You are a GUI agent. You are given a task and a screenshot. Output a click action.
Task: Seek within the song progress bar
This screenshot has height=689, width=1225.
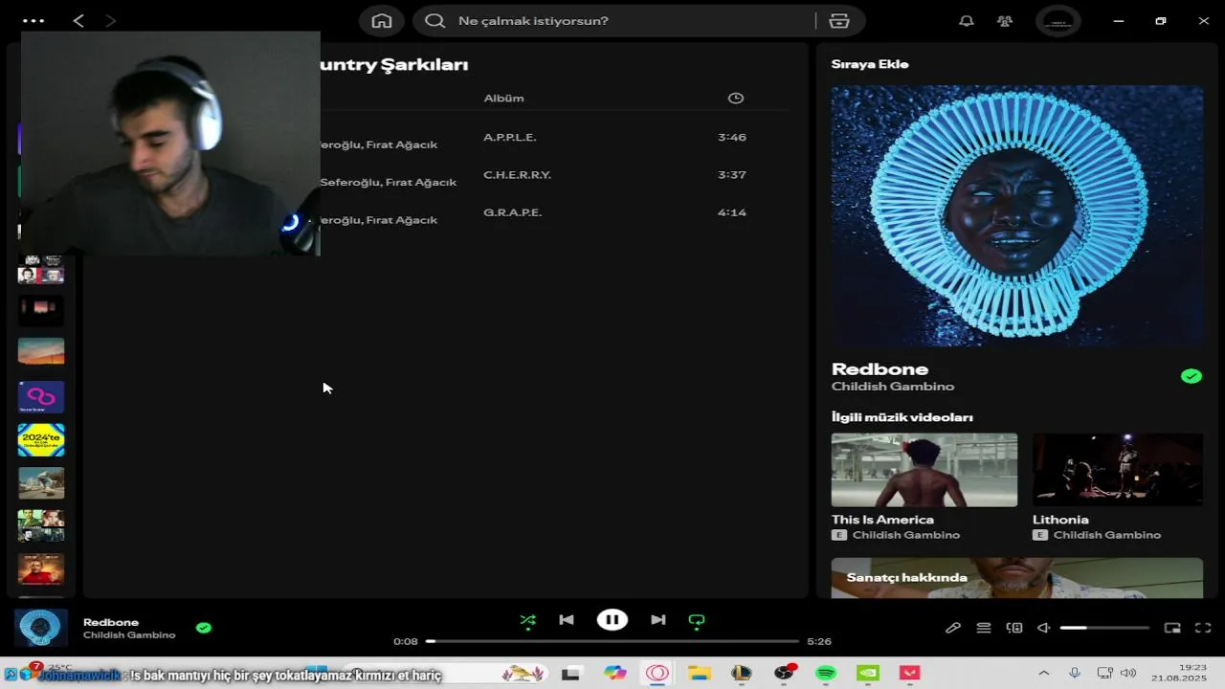pos(612,641)
